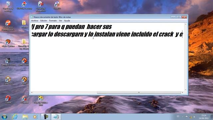This screenshot has width=213, height=120.
Task: Select the CCleaner desktop shortcut
Action: coord(24,99)
